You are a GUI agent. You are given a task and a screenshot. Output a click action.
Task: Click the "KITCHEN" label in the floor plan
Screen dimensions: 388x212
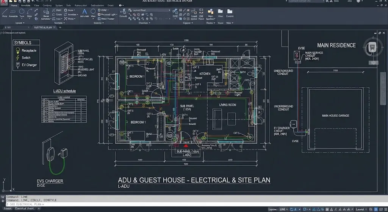pyautogui.click(x=205, y=74)
